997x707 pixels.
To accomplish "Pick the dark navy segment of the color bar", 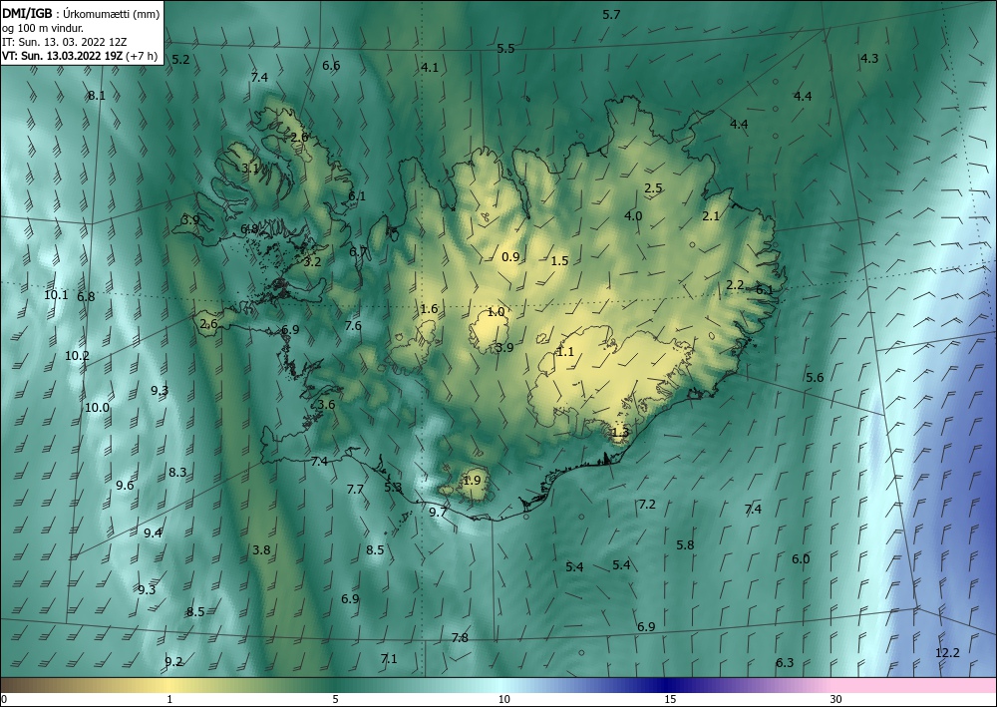I will tap(668, 686).
